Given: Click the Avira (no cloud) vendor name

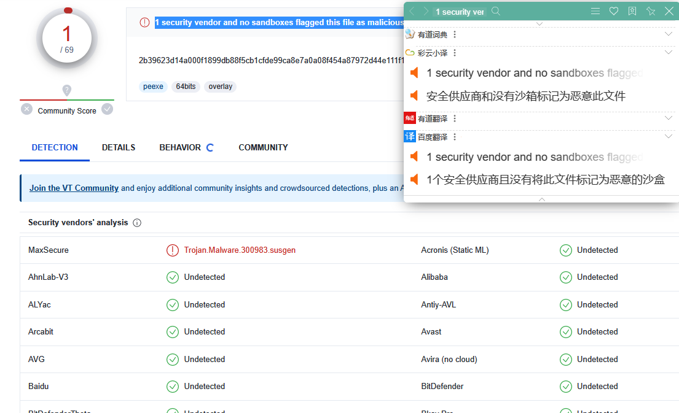Looking at the screenshot, I should click(449, 360).
